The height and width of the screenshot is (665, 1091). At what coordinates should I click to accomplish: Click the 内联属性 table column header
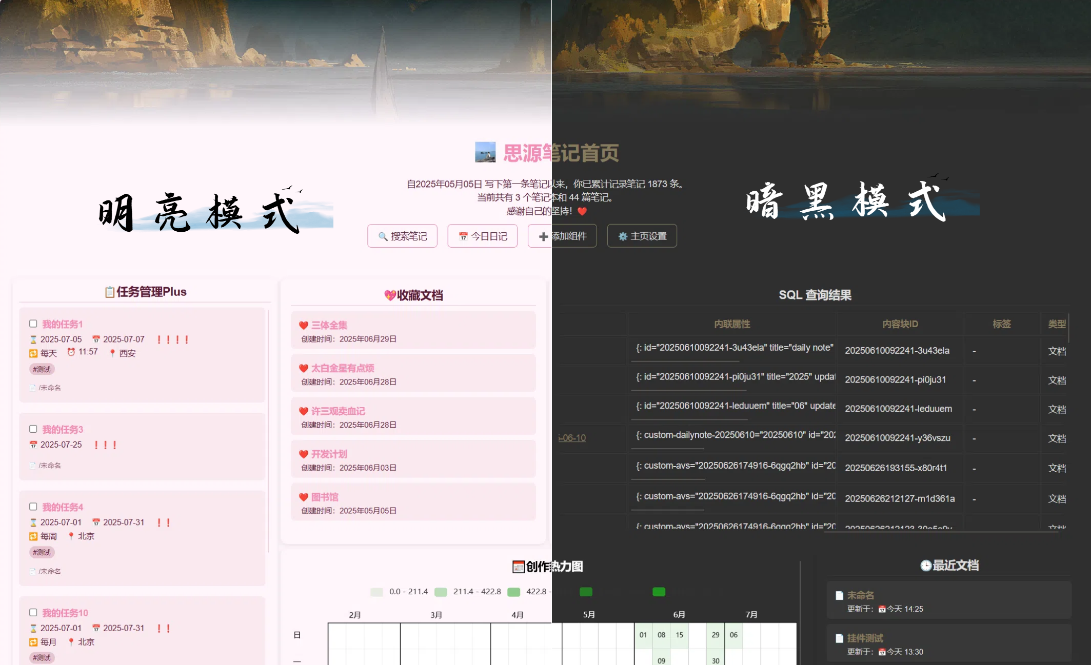pyautogui.click(x=732, y=324)
